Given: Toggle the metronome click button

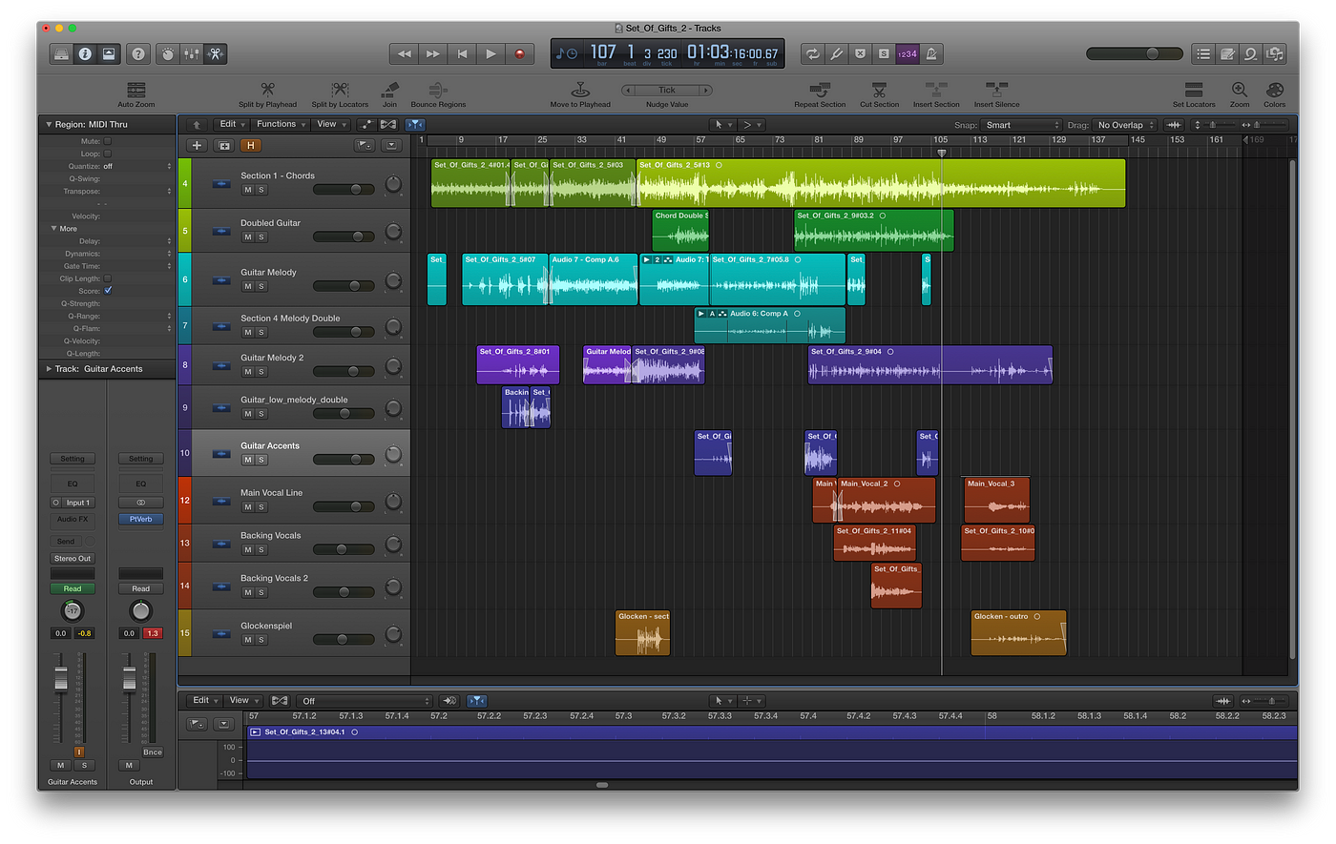Looking at the screenshot, I should [931, 54].
